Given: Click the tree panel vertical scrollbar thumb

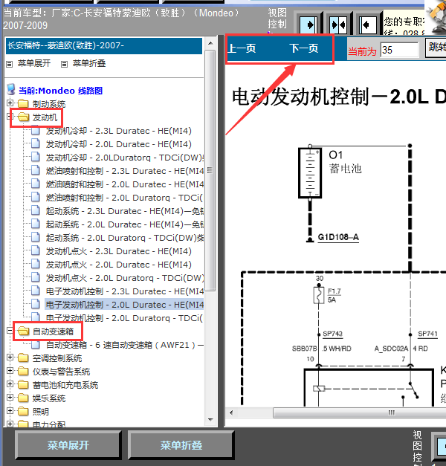Looking at the screenshot, I should [210, 170].
